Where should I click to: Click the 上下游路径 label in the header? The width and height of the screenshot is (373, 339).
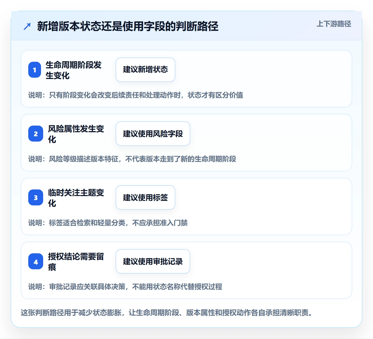(334, 24)
